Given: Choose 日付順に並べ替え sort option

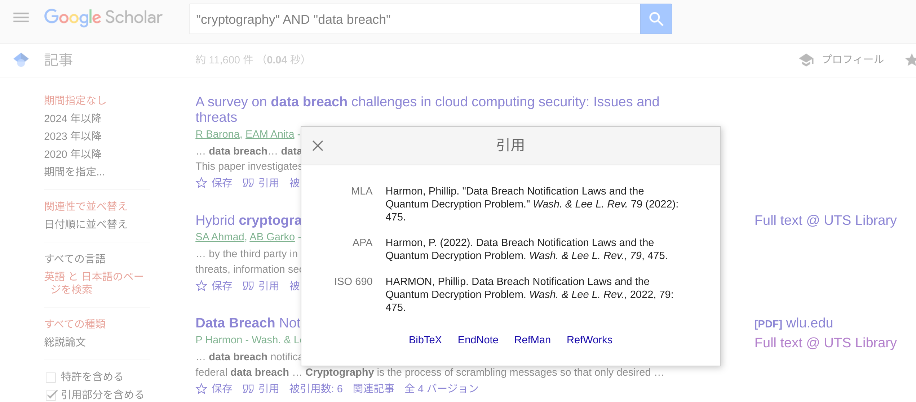Looking at the screenshot, I should pos(86,224).
